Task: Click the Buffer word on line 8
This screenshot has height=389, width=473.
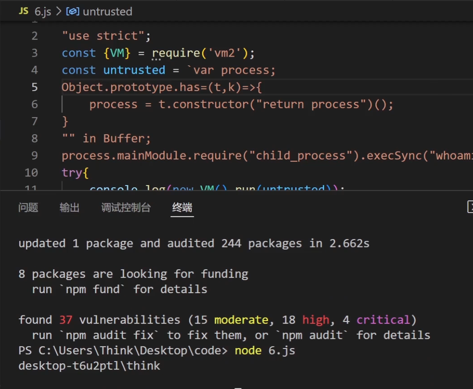Action: [124, 139]
